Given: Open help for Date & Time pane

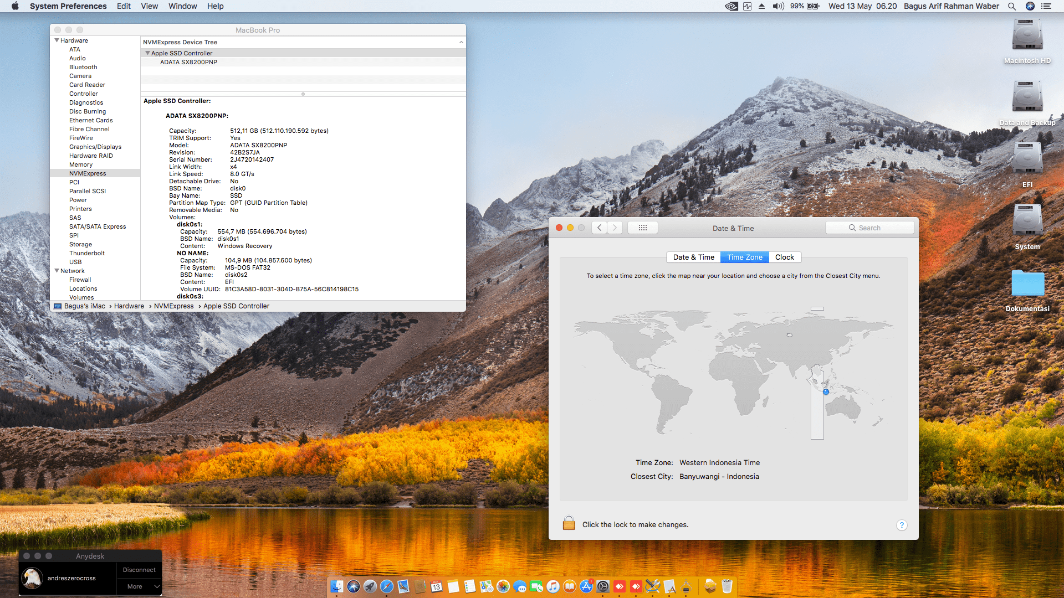Looking at the screenshot, I should point(902,525).
